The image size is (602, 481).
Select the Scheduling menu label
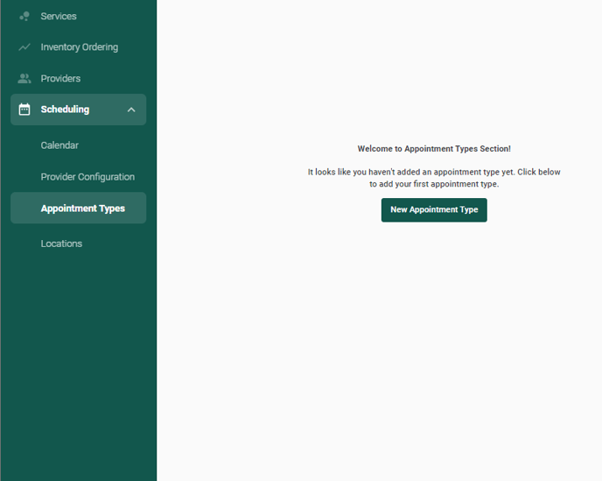pyautogui.click(x=65, y=110)
